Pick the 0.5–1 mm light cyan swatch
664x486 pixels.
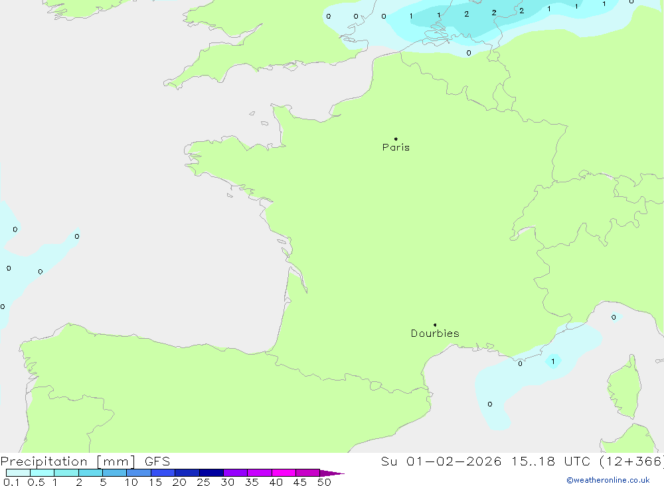click(x=42, y=473)
